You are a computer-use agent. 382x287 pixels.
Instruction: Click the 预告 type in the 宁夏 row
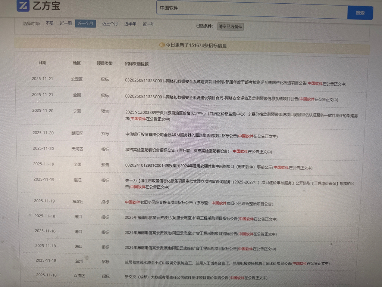coord(105,111)
